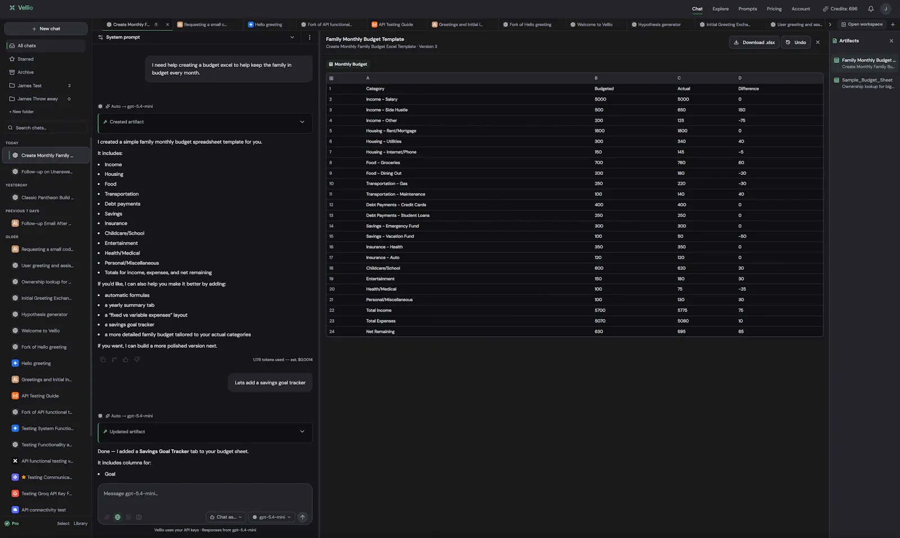Open the Chat as... persona dropdown
This screenshot has height=538, width=900.
pos(226,517)
